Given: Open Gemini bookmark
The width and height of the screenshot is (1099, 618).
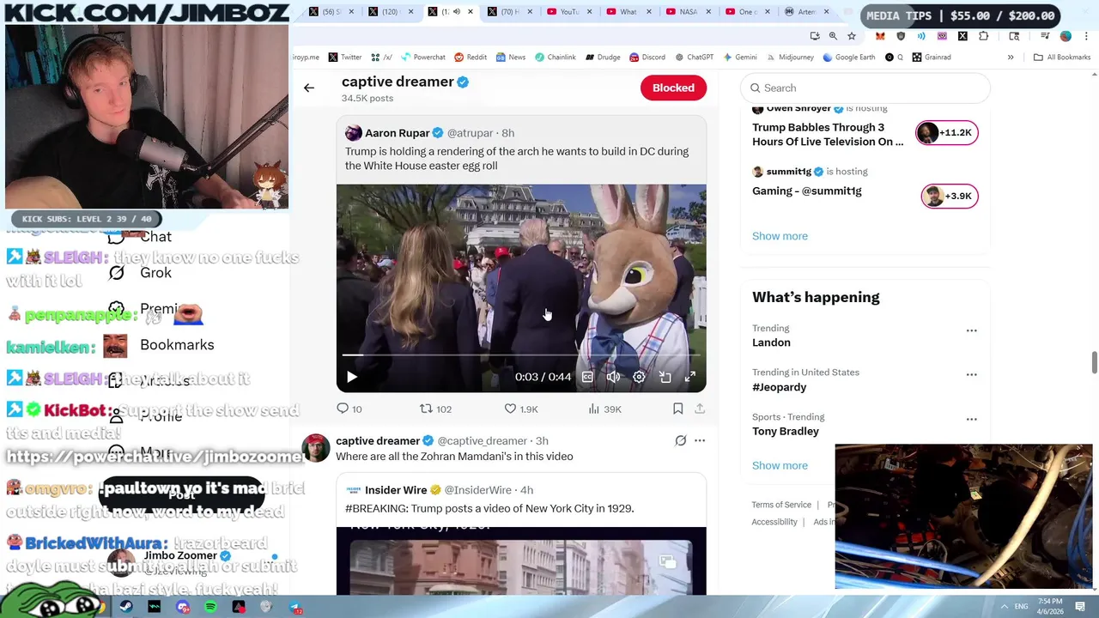Looking at the screenshot, I should pyautogui.click(x=739, y=58).
